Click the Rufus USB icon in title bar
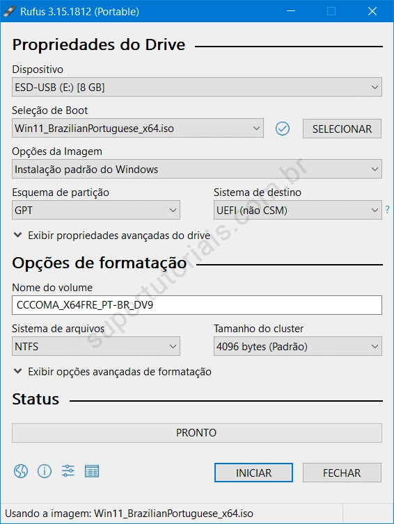 click(9, 11)
